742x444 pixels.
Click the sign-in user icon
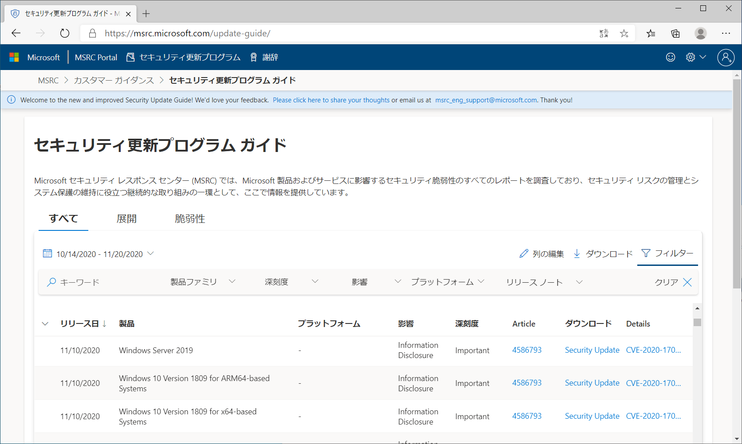pos(726,57)
